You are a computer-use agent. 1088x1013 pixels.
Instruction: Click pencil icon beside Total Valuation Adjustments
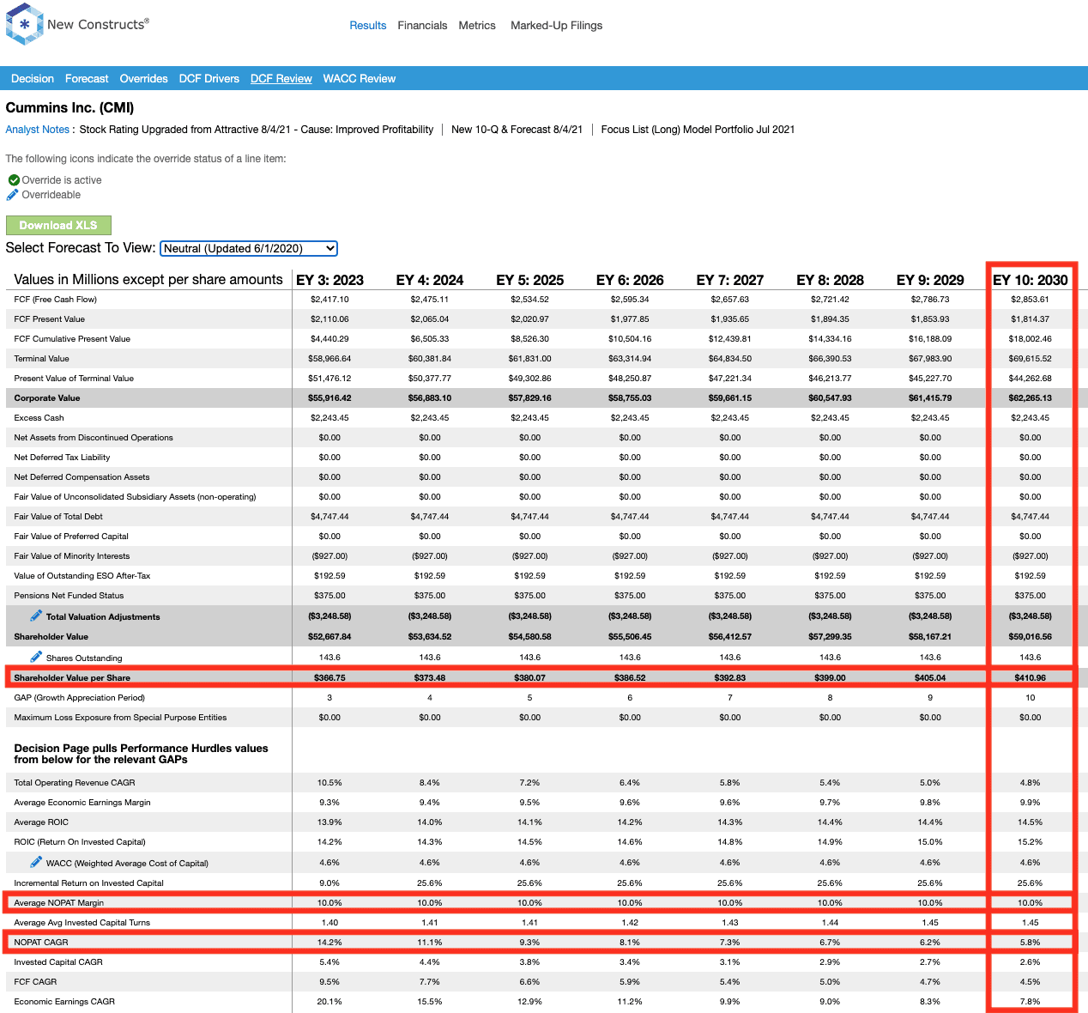coord(36,616)
